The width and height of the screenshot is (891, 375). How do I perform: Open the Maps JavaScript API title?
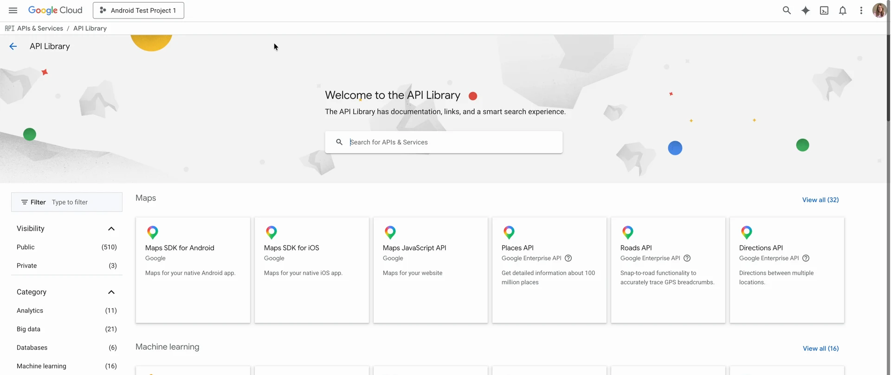pos(414,248)
